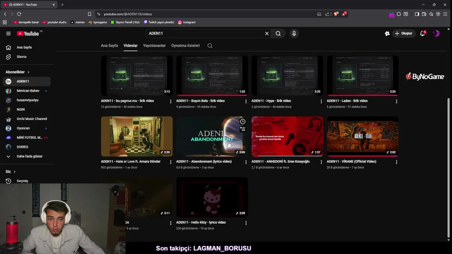Click the browser address bar URL

point(128,14)
